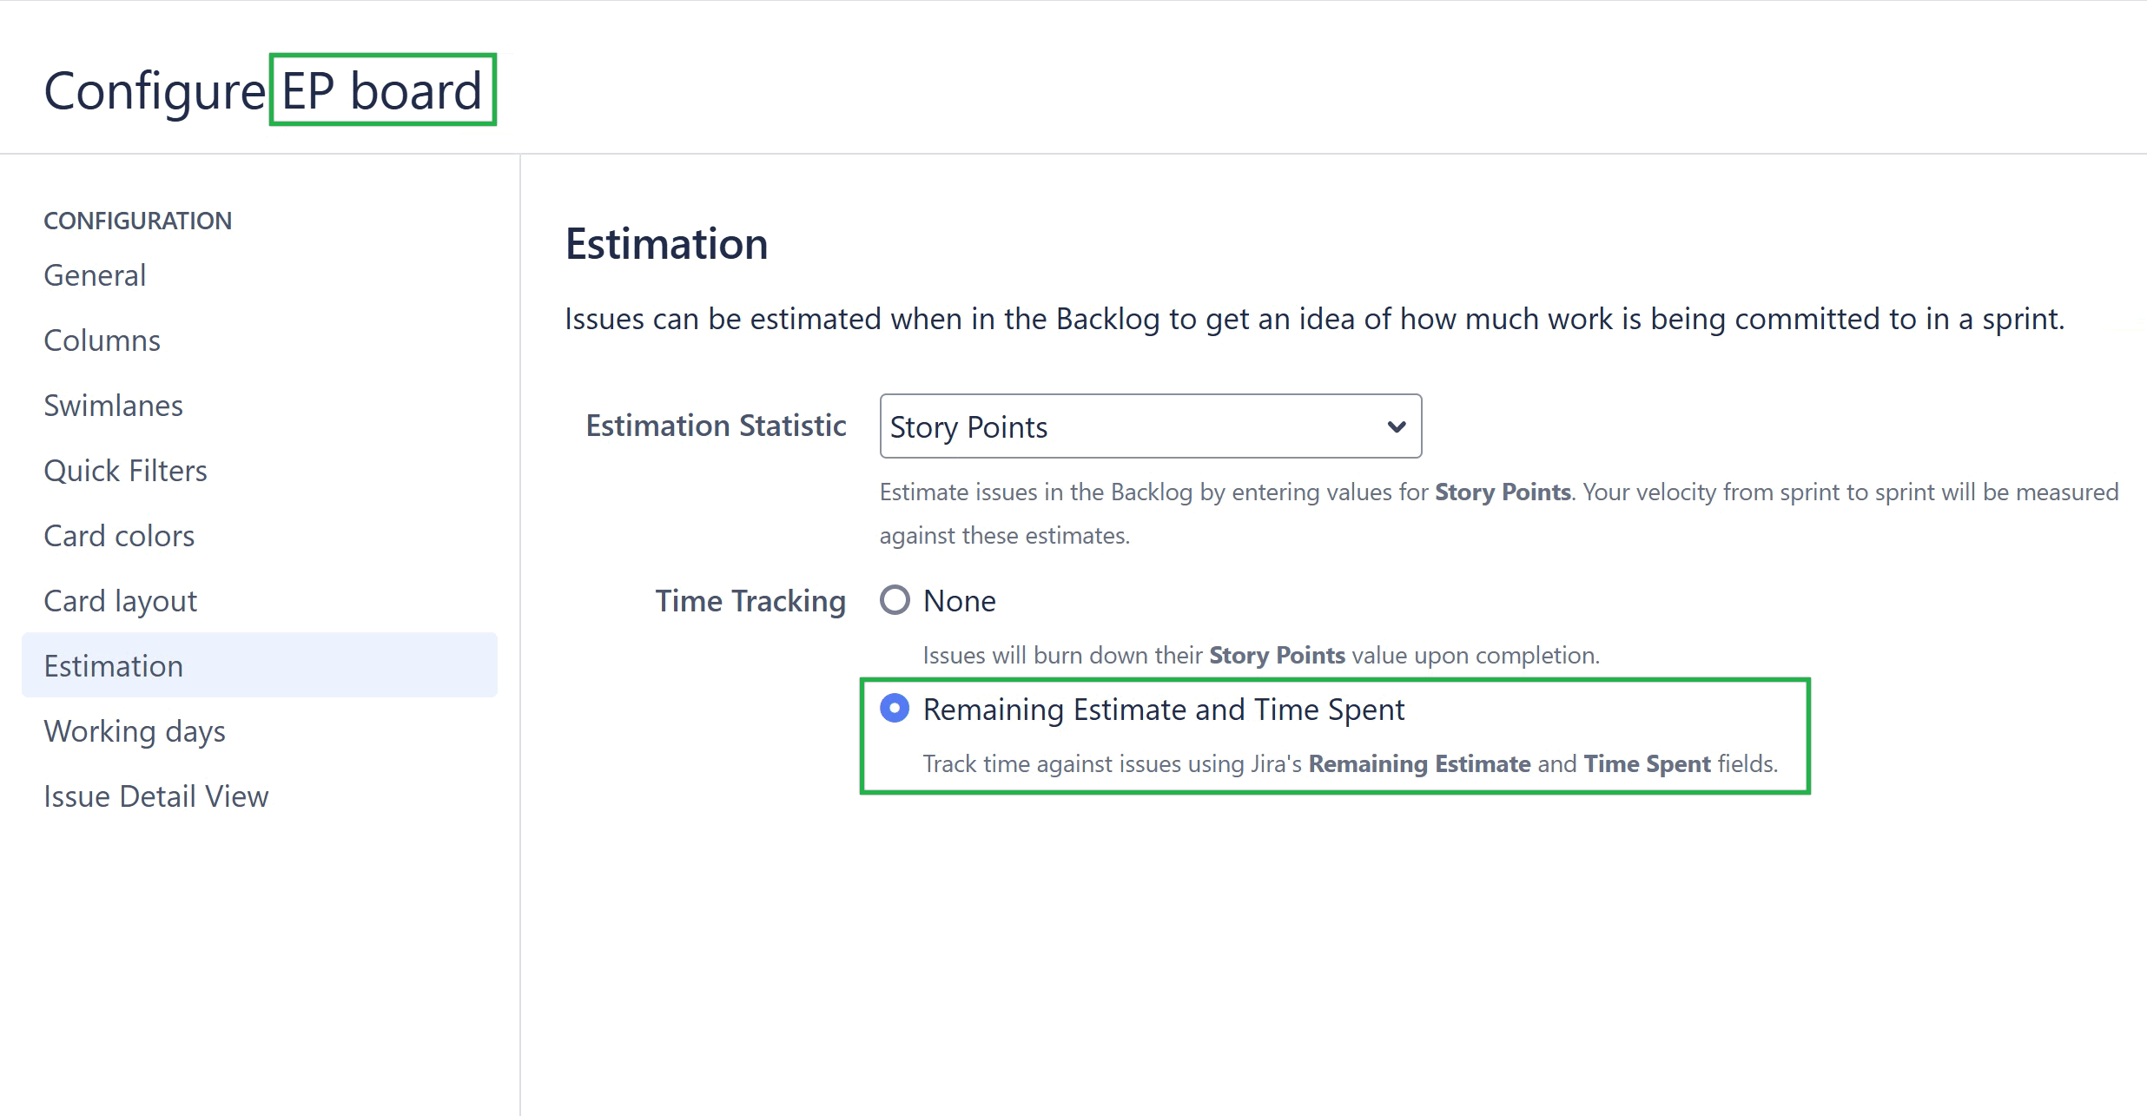
Task: Click the 'Issues will burn down' hint text
Action: [x=1260, y=655]
